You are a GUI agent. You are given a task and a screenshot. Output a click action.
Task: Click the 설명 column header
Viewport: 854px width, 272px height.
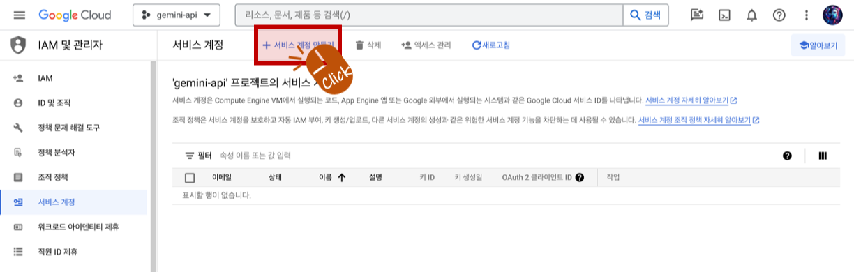point(375,178)
